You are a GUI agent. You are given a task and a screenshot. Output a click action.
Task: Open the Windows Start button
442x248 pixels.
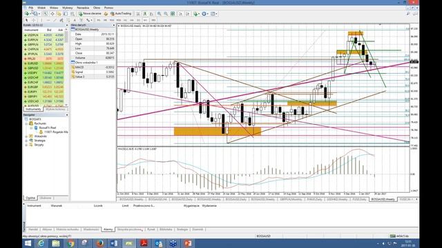tap(28, 243)
